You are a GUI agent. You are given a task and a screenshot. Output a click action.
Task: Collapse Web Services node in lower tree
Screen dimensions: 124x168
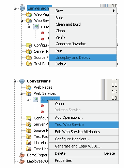pyautogui.click(x=21, y=94)
